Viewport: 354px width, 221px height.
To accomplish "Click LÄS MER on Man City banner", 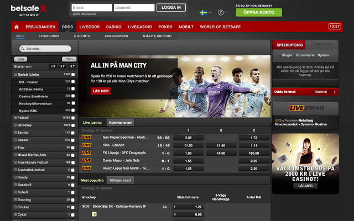I will tap(101, 91).
